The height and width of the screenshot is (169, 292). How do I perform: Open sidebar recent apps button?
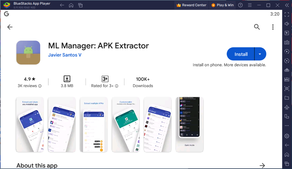[x=287, y=164]
